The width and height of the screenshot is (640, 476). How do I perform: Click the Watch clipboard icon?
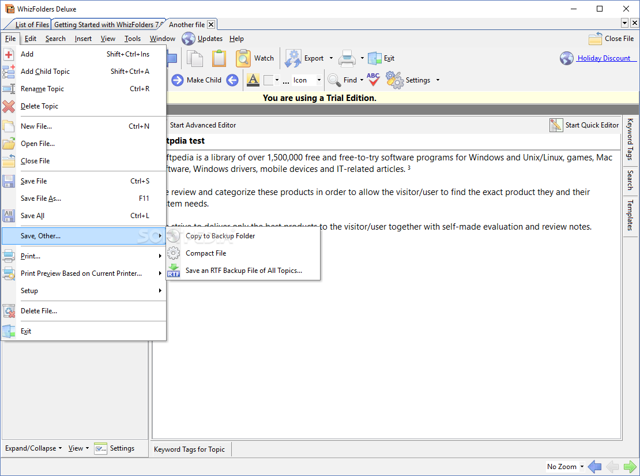pyautogui.click(x=243, y=58)
